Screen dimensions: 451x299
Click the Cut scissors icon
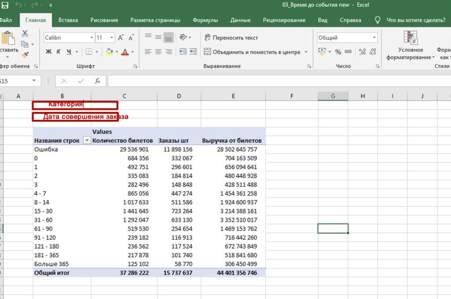[25, 34]
